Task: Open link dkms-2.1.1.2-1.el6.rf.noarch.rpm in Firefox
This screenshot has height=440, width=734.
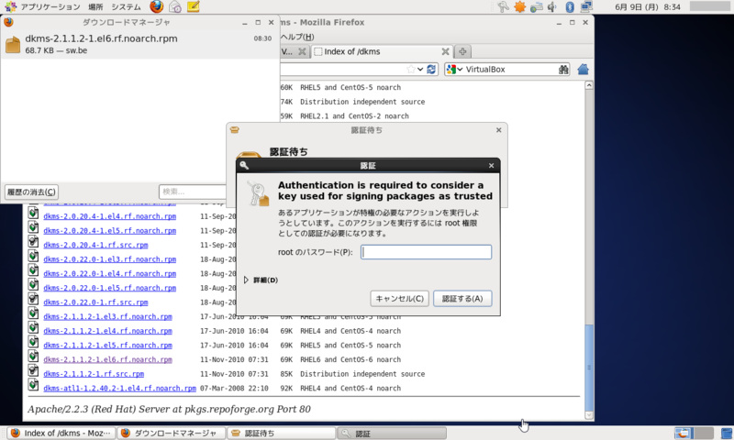Action: tap(107, 359)
